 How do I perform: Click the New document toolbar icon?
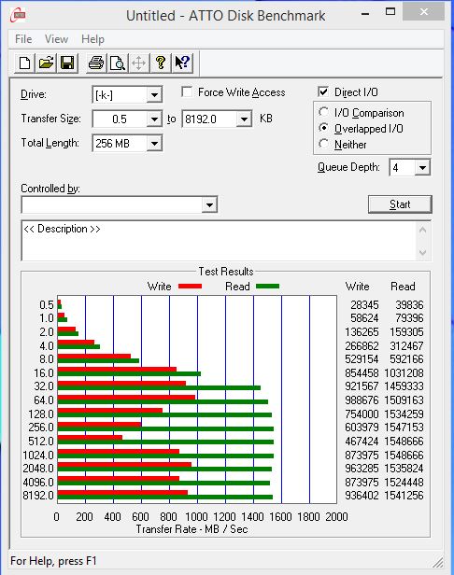click(24, 63)
